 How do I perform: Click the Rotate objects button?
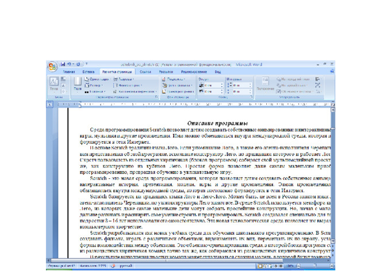click(318, 91)
